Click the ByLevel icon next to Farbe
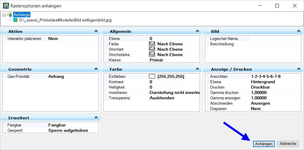The image size is (304, 150). [x=152, y=44]
